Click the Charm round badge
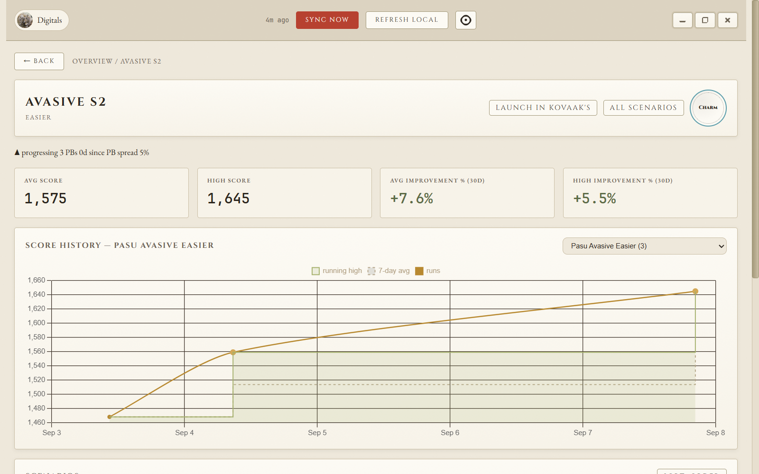759x474 pixels. (x=708, y=108)
